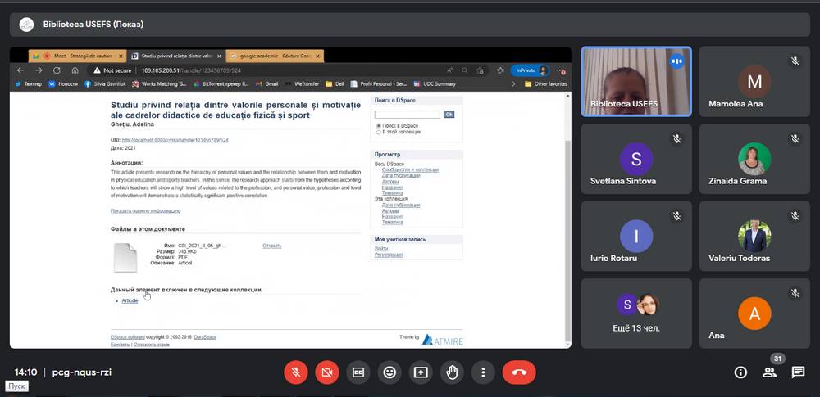The image size is (820, 397).
Task: Click the present screen button
Action: pos(421,372)
